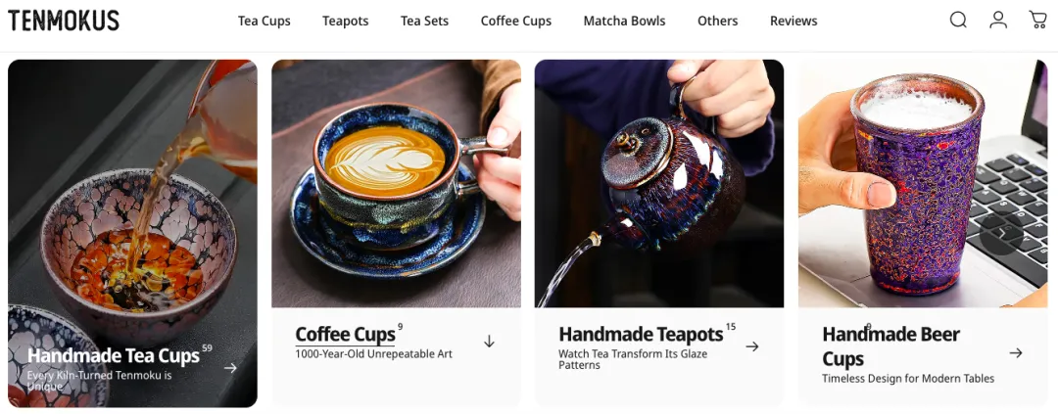The width and height of the screenshot is (1058, 414).
Task: Click arrow next to Handmade Beer Cups
Action: (1016, 352)
